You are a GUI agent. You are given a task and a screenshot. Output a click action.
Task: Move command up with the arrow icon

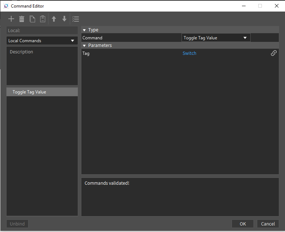click(54, 19)
